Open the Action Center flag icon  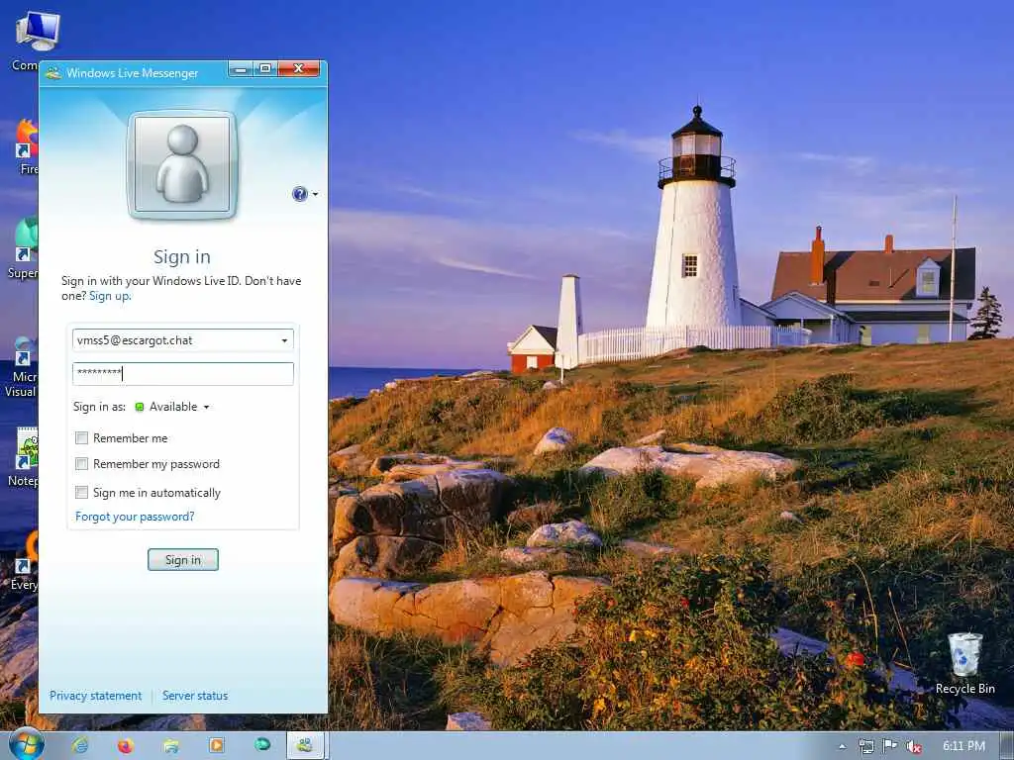pyautogui.click(x=890, y=746)
